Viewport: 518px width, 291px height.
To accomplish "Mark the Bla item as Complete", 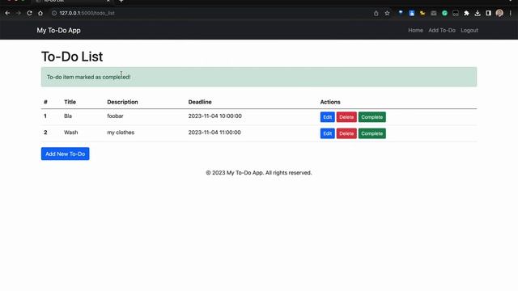I will pyautogui.click(x=372, y=117).
